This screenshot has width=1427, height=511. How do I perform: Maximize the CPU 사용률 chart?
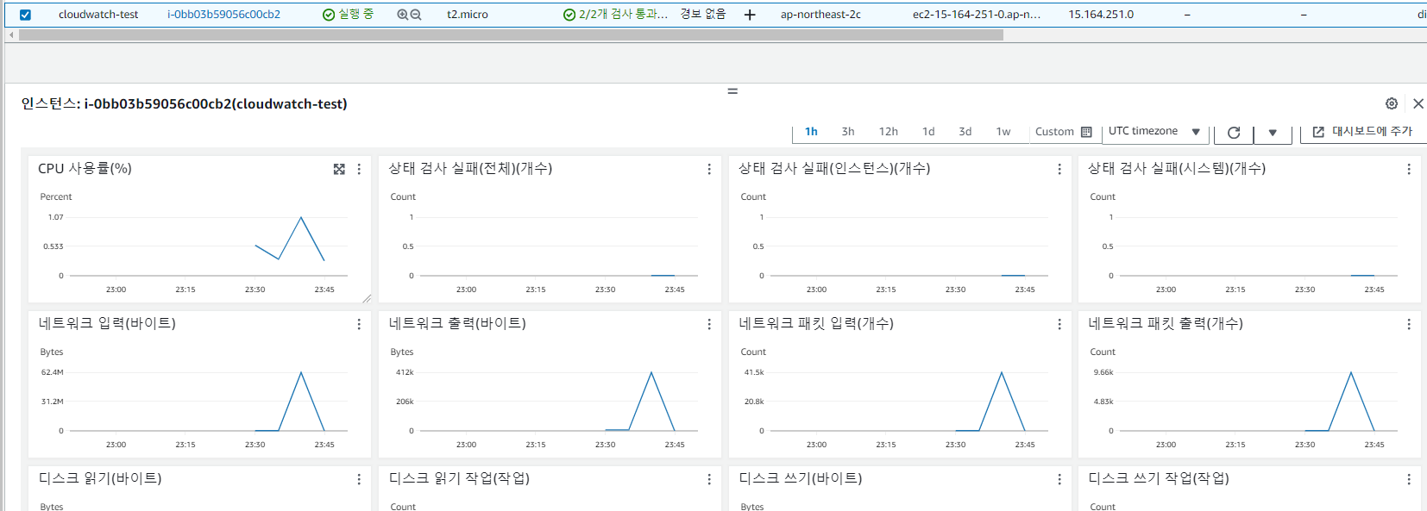pyautogui.click(x=339, y=169)
